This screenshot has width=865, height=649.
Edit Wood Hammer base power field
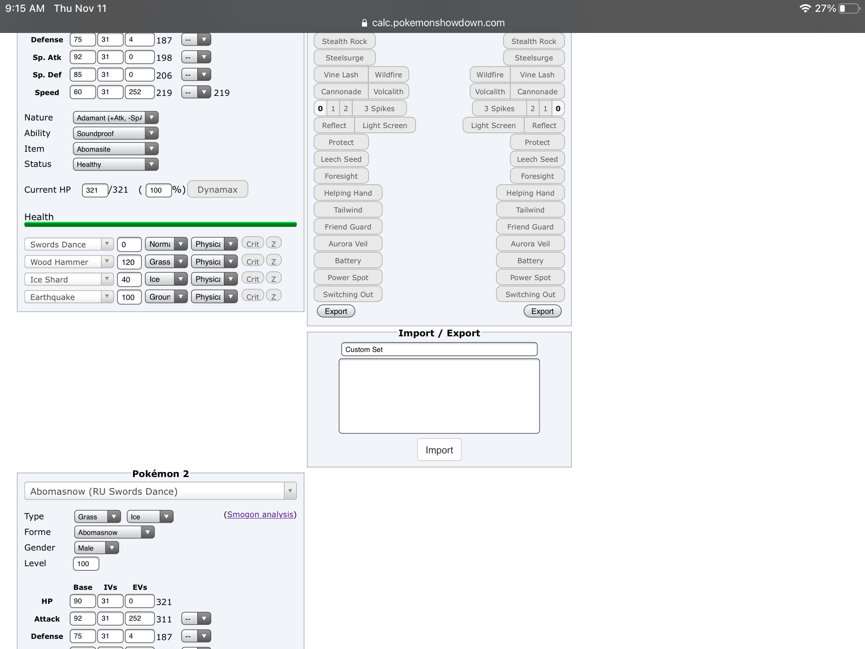[x=129, y=262]
